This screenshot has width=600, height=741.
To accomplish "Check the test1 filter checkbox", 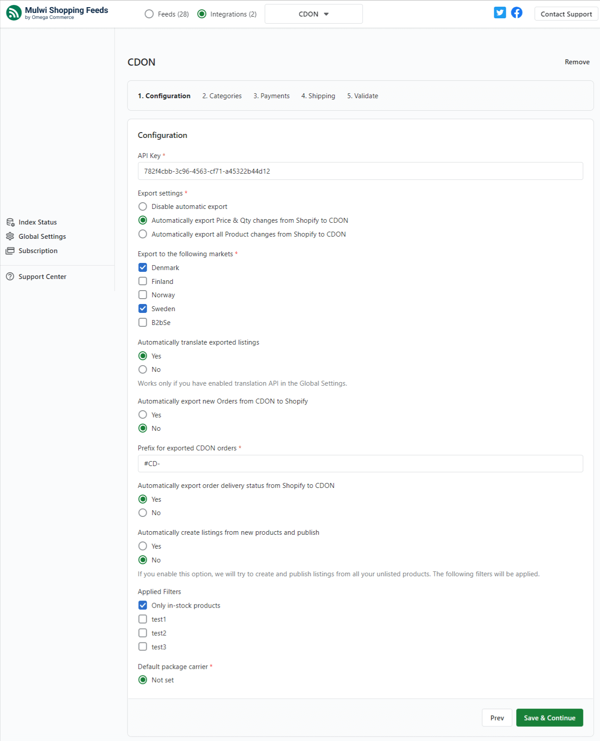I will 143,619.
